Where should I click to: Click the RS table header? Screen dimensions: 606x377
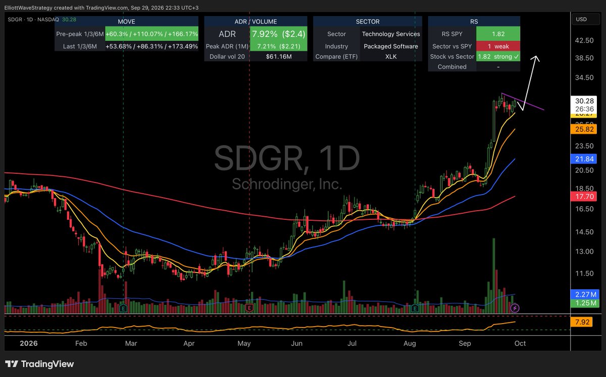coord(474,22)
